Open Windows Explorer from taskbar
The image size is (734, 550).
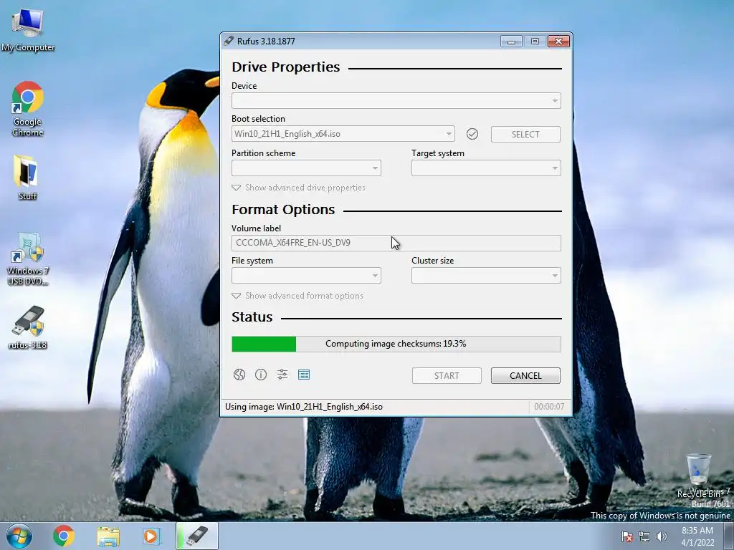tap(108, 536)
